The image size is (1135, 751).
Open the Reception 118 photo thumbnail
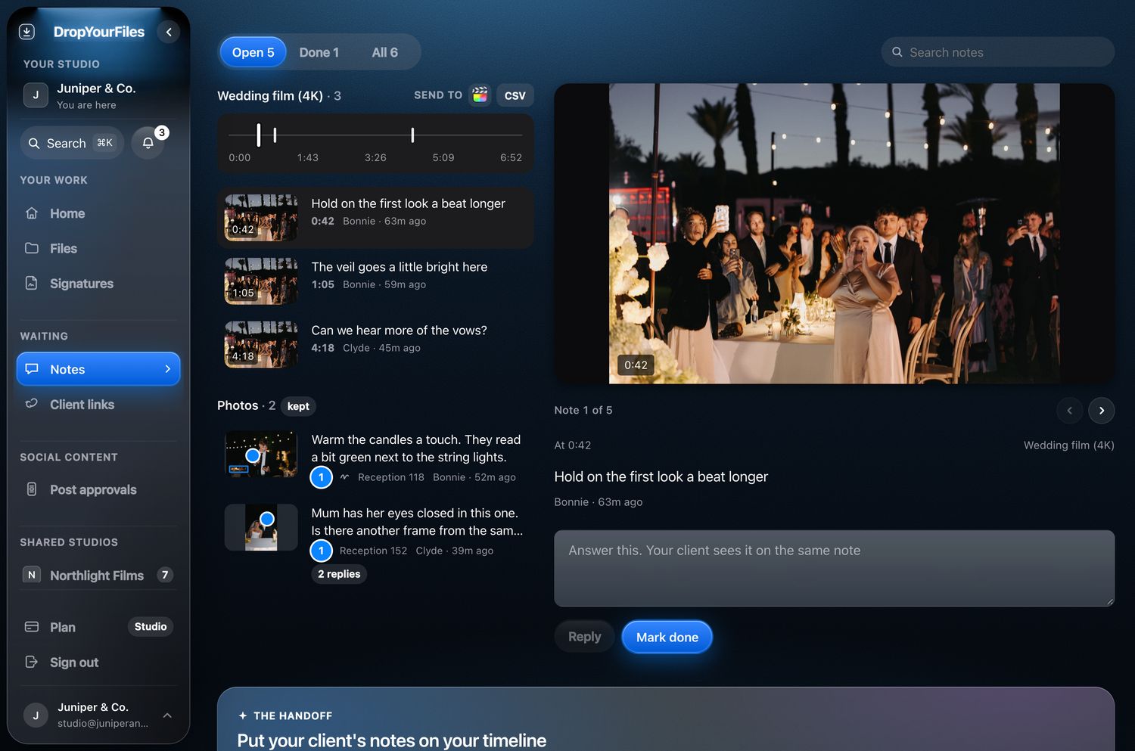[261, 455]
